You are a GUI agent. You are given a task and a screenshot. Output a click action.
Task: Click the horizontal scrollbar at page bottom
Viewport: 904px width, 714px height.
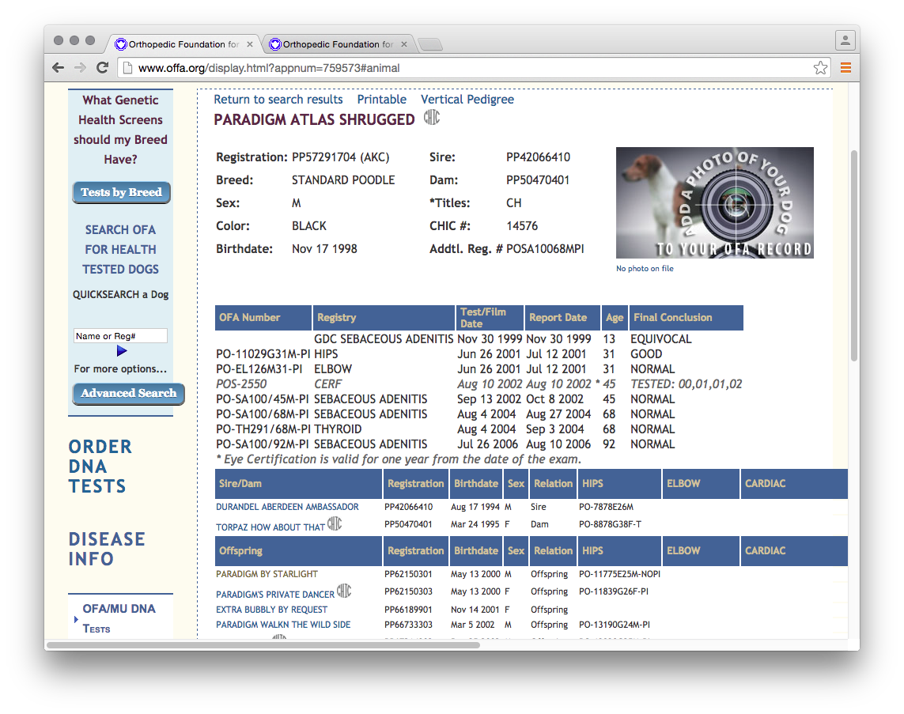point(263,645)
